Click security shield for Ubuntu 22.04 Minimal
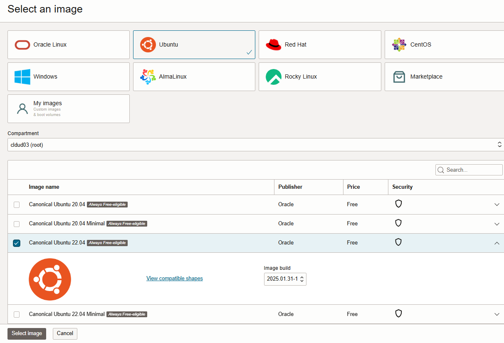504x343 pixels. pos(398,313)
